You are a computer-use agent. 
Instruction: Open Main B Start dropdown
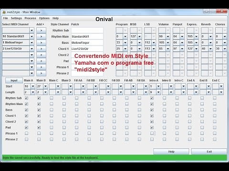coord(45,86)
